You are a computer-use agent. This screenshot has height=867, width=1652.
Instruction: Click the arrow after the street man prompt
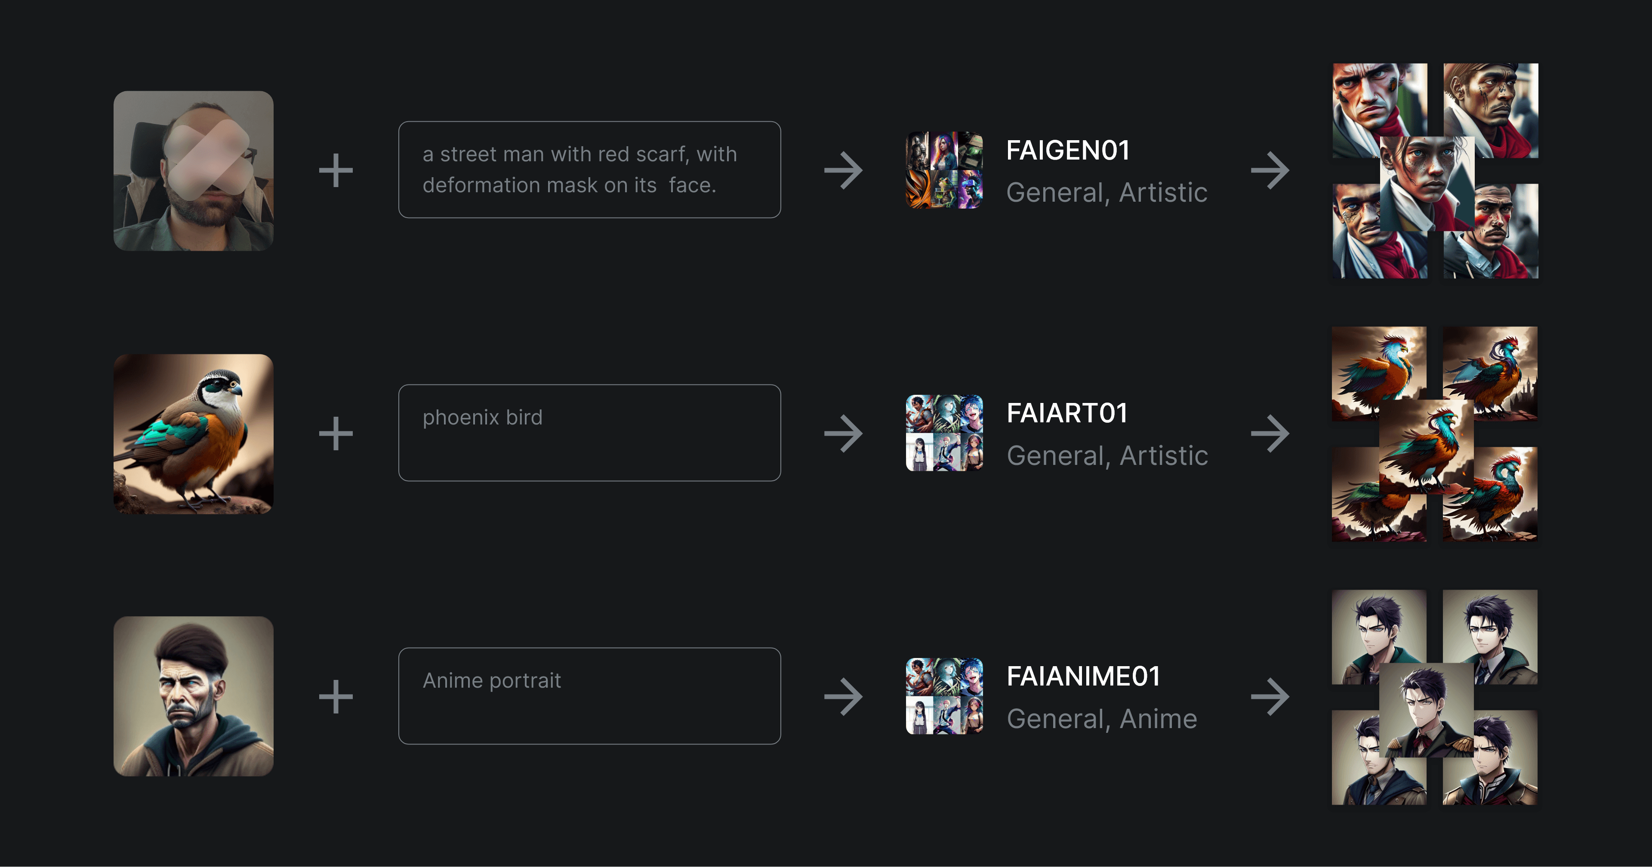pyautogui.click(x=843, y=171)
